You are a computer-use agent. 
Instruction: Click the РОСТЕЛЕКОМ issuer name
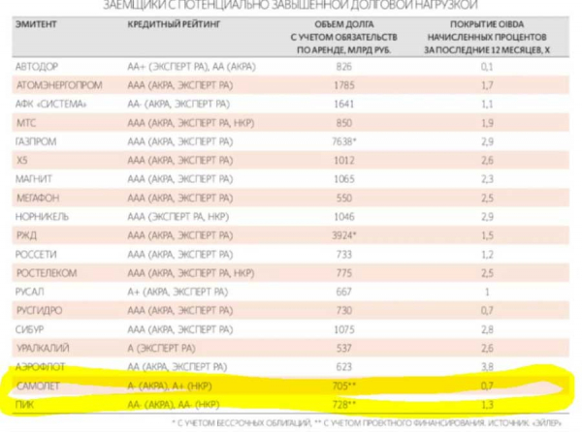pyautogui.click(x=47, y=273)
